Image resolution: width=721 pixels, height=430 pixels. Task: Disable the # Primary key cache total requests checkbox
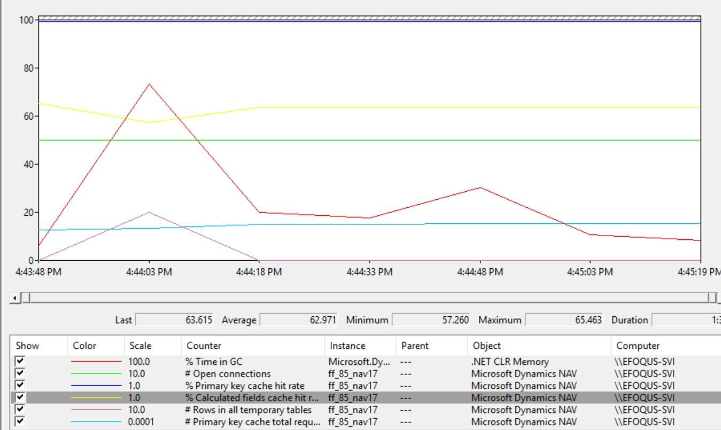(x=20, y=422)
